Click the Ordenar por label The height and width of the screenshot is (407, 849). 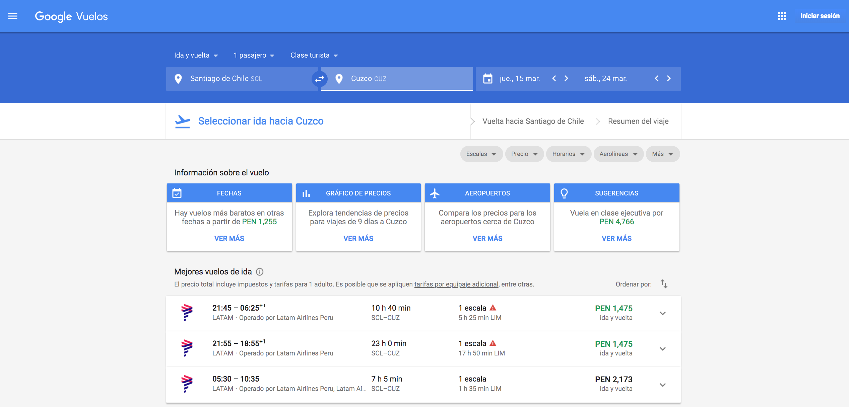click(633, 284)
